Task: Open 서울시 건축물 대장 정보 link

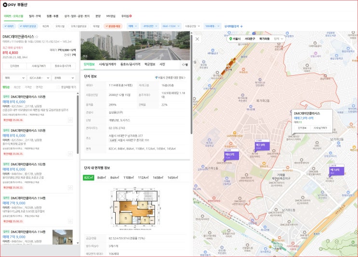Action: click(170, 78)
